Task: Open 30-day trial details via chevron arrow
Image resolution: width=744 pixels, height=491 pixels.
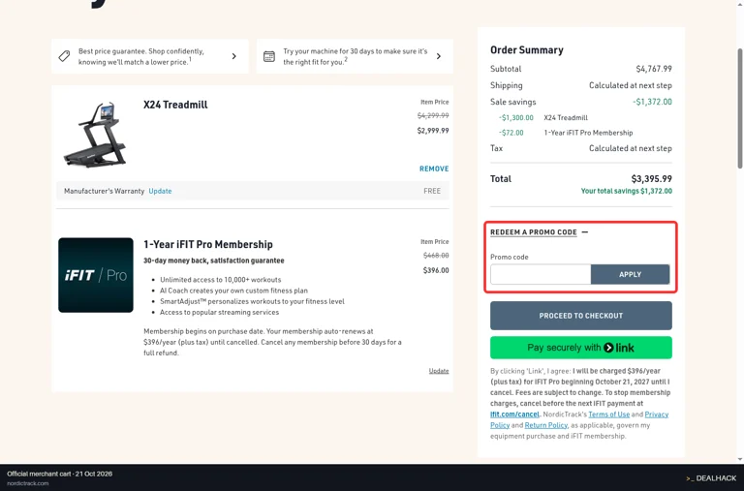Action: 439,56
